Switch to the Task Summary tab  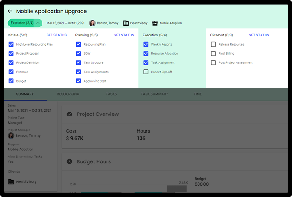point(154,94)
